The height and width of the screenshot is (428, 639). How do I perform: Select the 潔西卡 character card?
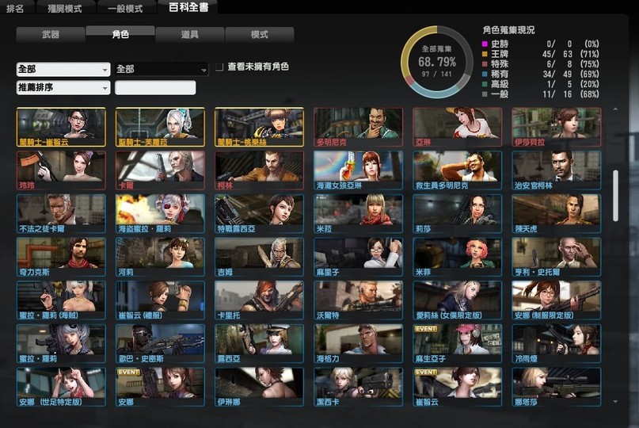[x=358, y=386]
